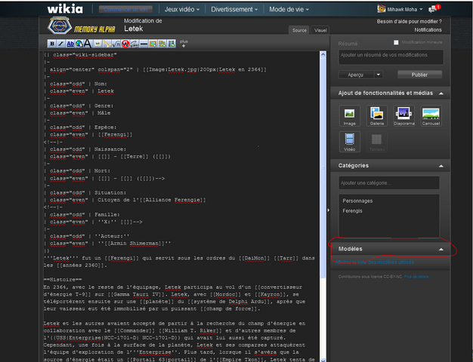This screenshot has width=473, height=362.
Task: Click toolbar add gallery icon
Action: pyautogui.click(x=162, y=44)
